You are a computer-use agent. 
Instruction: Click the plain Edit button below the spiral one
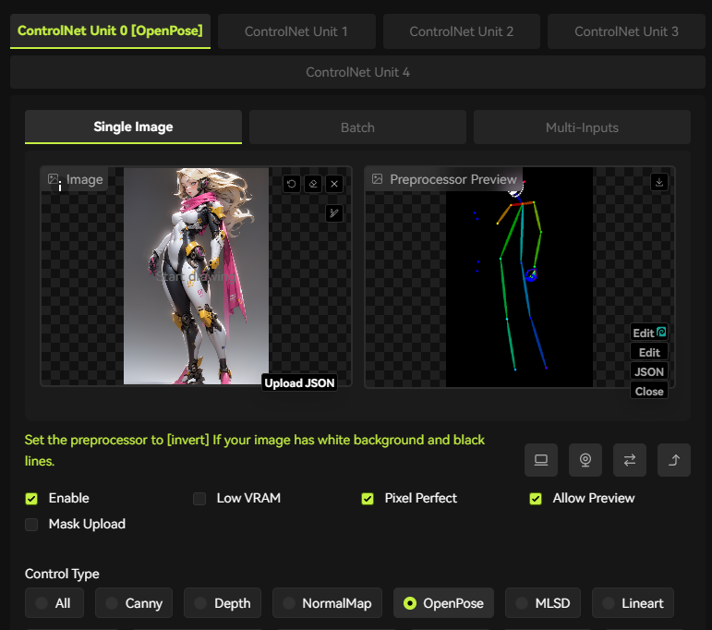(649, 353)
